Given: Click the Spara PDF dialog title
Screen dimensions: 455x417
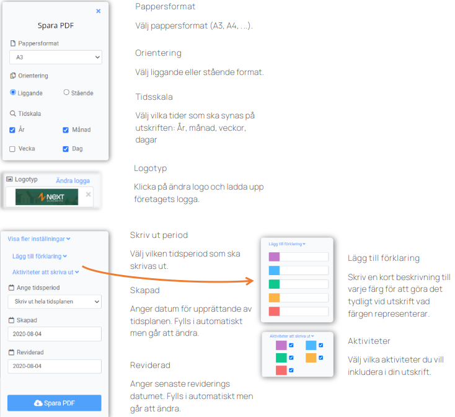Looking at the screenshot, I should click(x=56, y=25).
